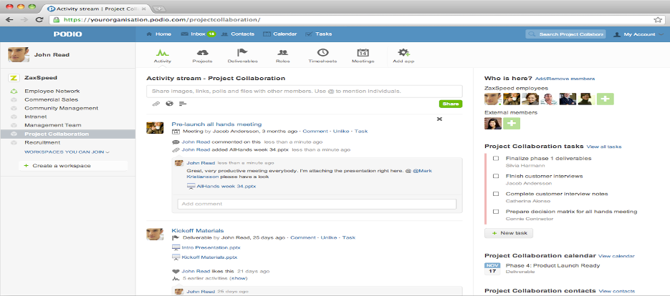Click the add link globe icon
The height and width of the screenshot is (296, 670).
click(x=169, y=104)
